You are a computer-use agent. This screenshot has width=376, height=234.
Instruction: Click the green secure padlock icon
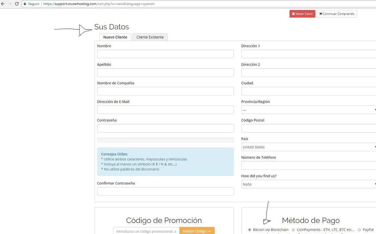pos(25,4)
